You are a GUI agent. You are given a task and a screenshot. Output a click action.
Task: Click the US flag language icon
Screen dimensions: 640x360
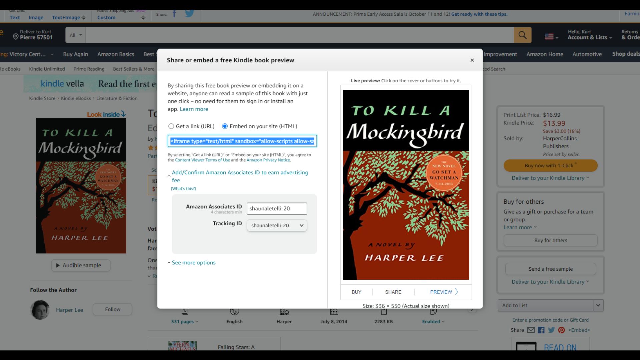549,37
